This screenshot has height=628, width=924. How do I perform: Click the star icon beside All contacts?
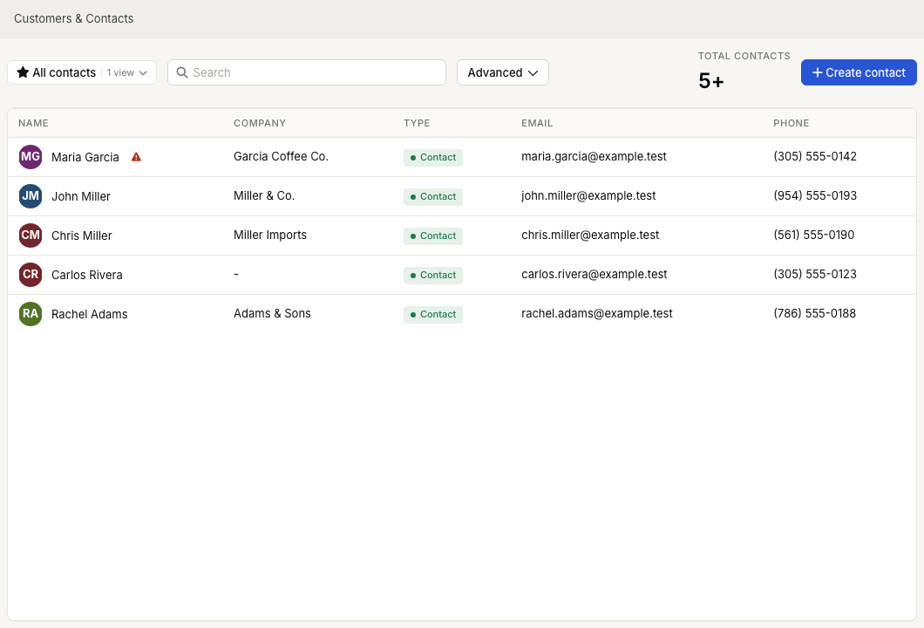(23, 72)
